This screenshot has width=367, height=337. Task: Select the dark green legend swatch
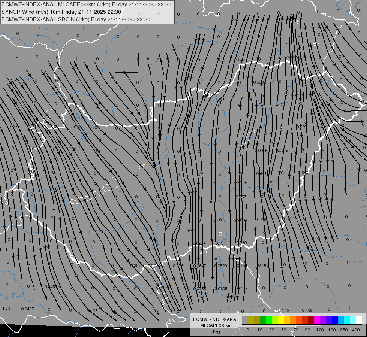coord(263,320)
